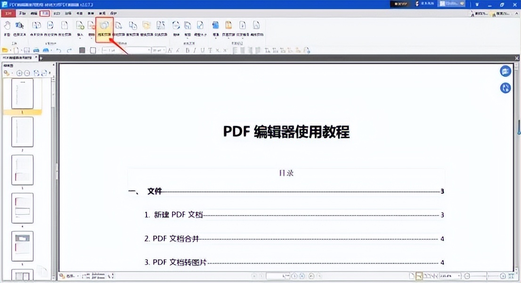Select single page layout icon in status bar

pyautogui.click(x=411, y=276)
